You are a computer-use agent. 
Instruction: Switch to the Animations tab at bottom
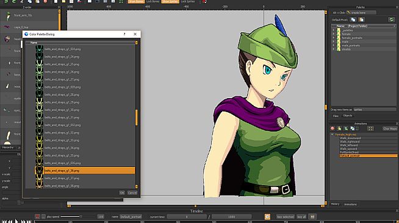coord(350,204)
